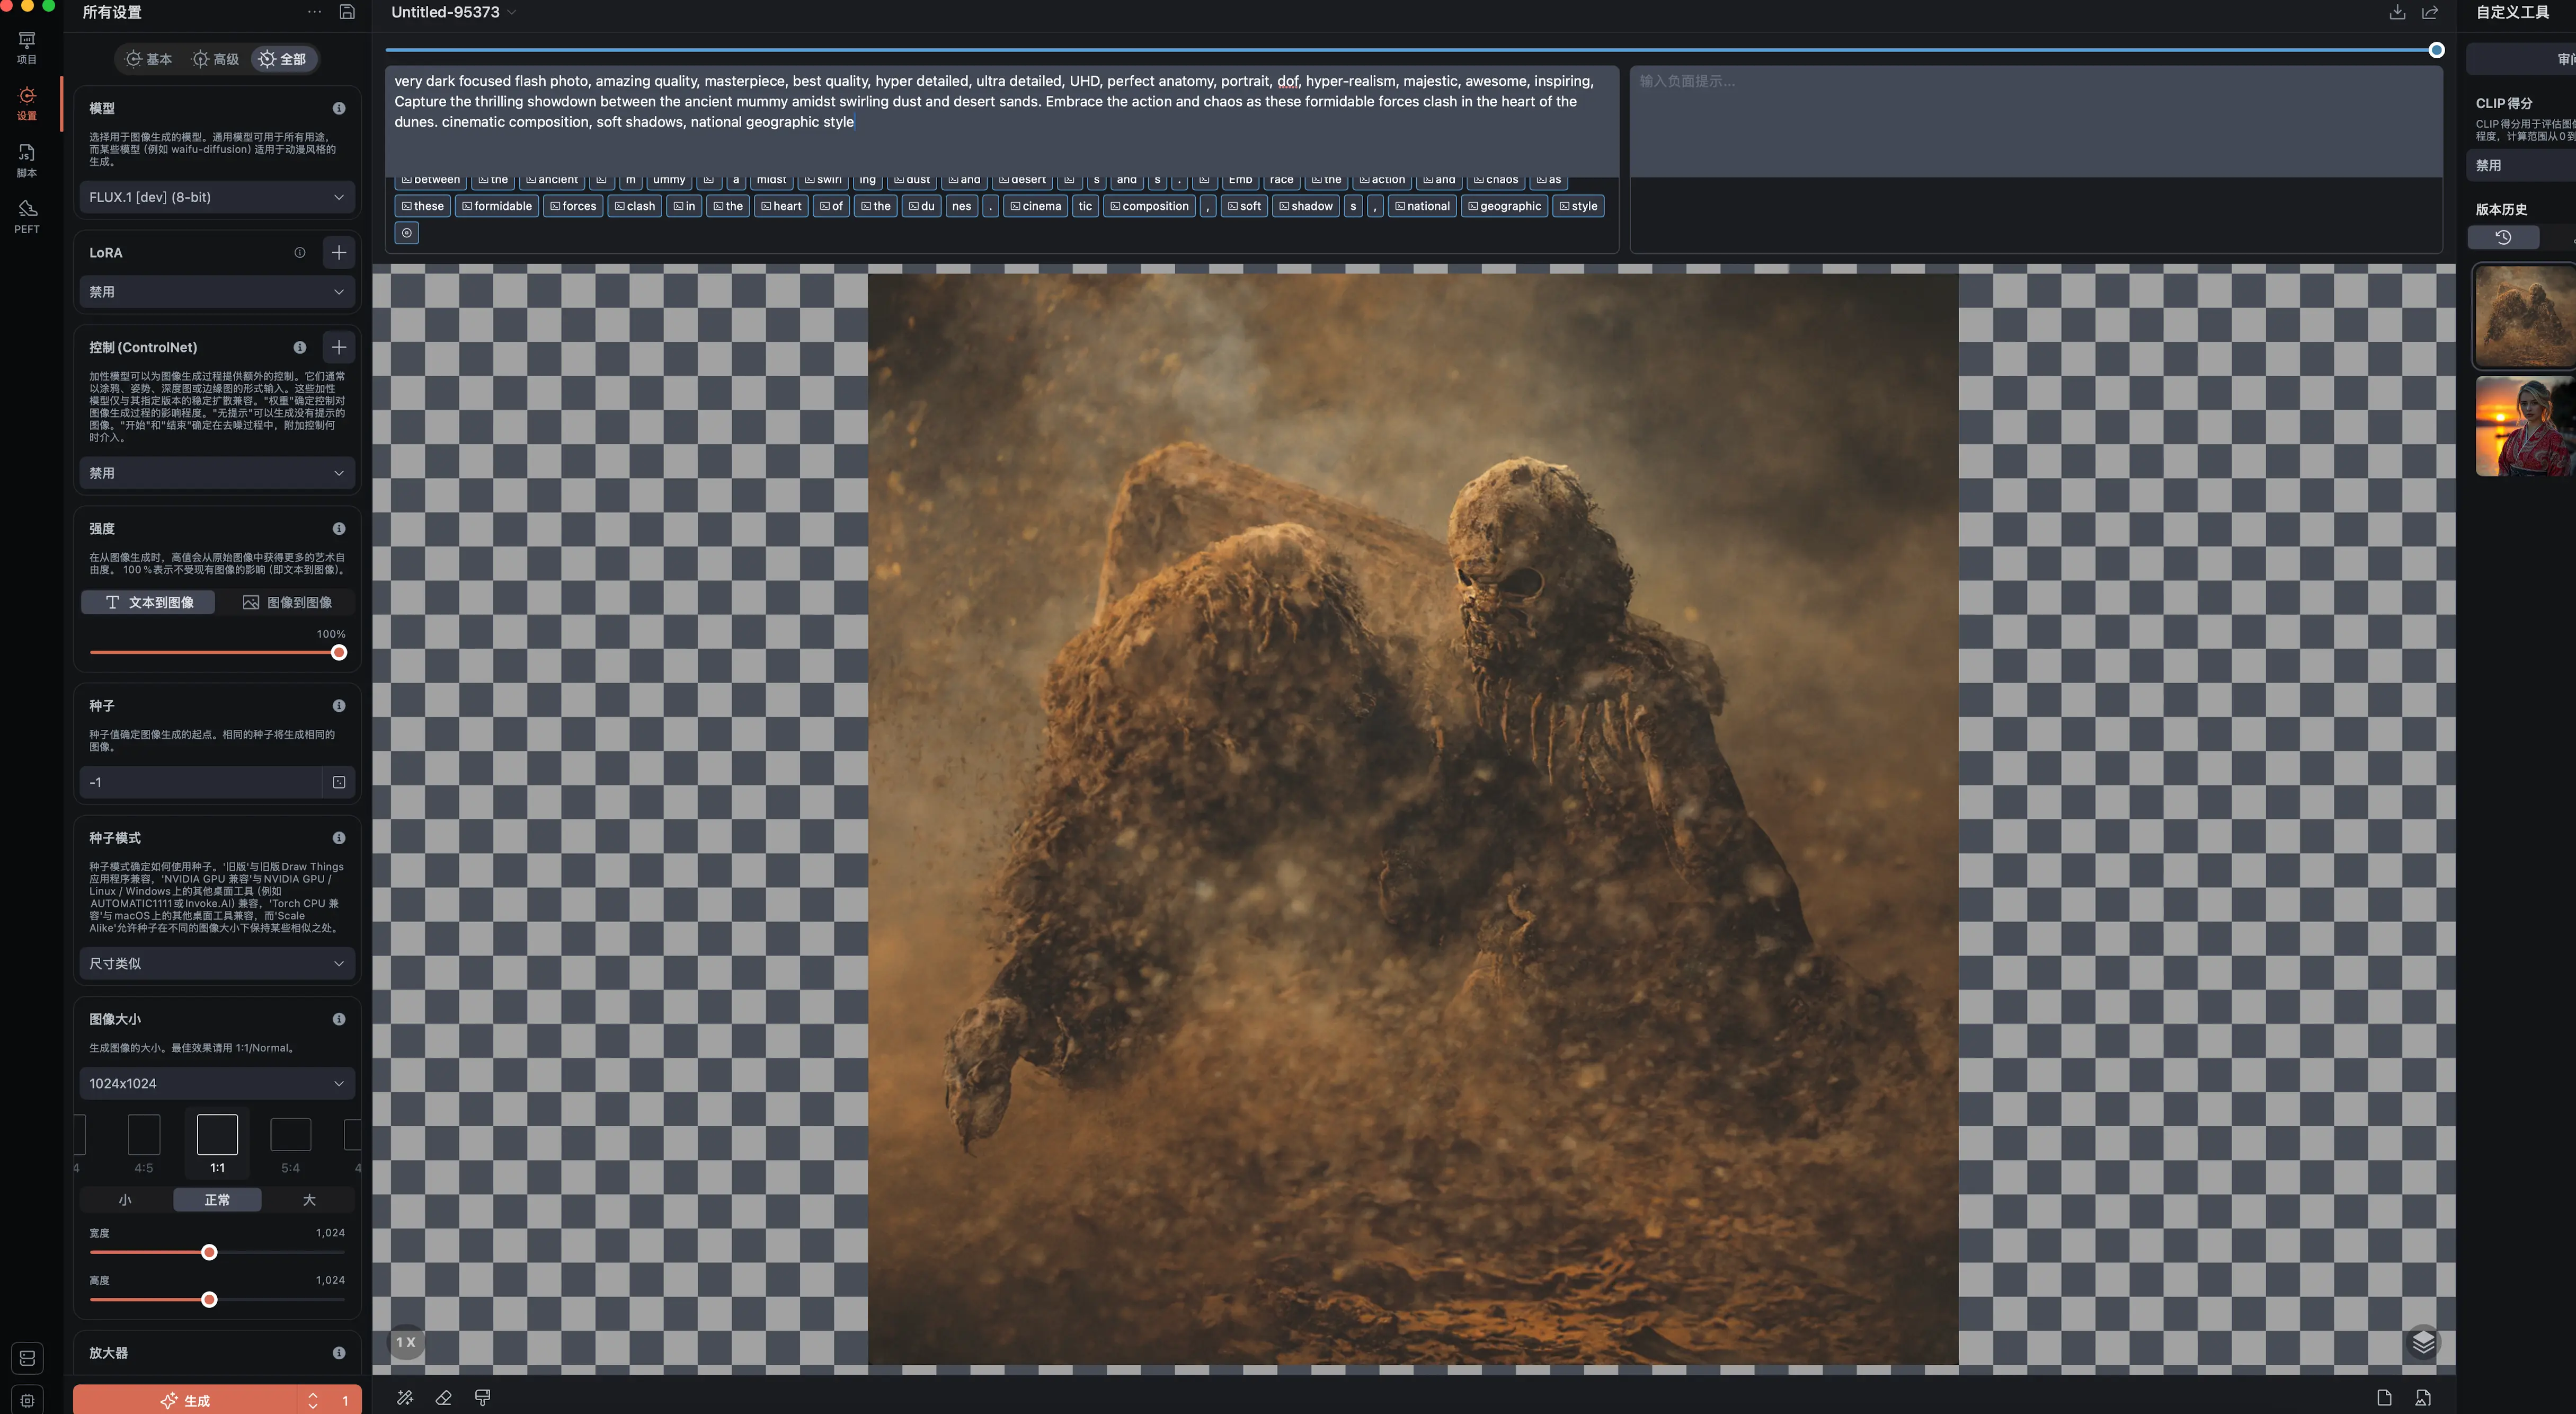The image size is (2576, 1414).
Task: Click into the positive prompt text area
Action: coord(1001,122)
